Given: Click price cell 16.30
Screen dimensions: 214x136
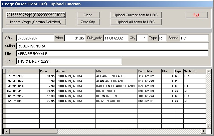Looking at the screenshot, I should click(x=47, y=96).
